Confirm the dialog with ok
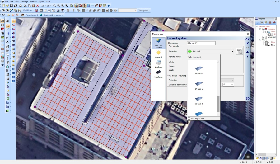Screen dimensions: 280x164 click(x=247, y=39)
